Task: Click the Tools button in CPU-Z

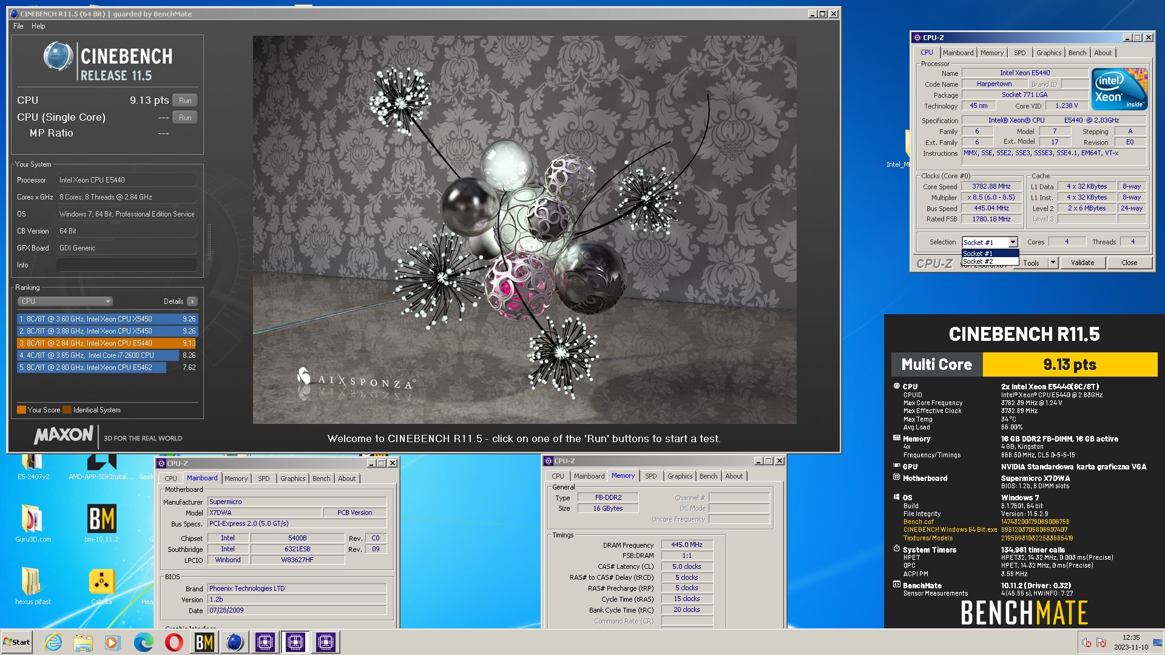Action: pos(1032,263)
